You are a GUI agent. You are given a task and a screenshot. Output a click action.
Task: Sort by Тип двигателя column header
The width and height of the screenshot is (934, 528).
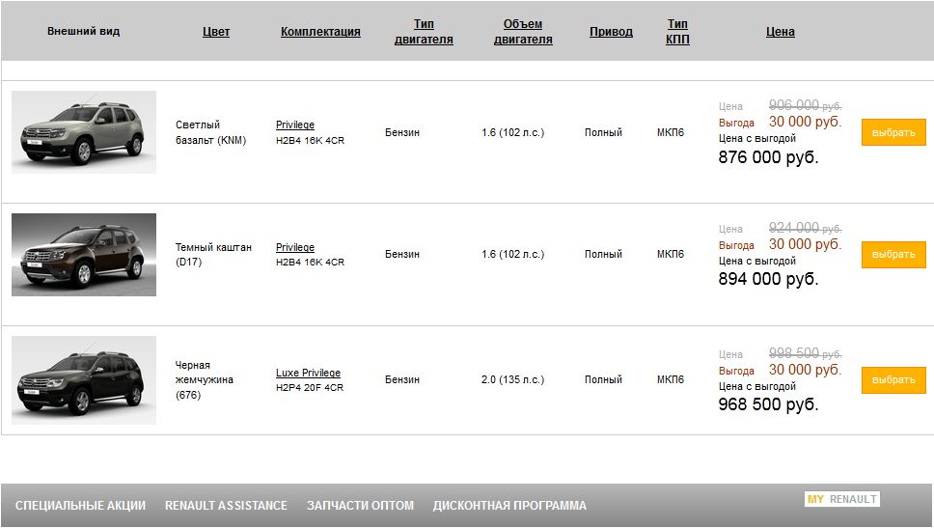click(x=424, y=32)
